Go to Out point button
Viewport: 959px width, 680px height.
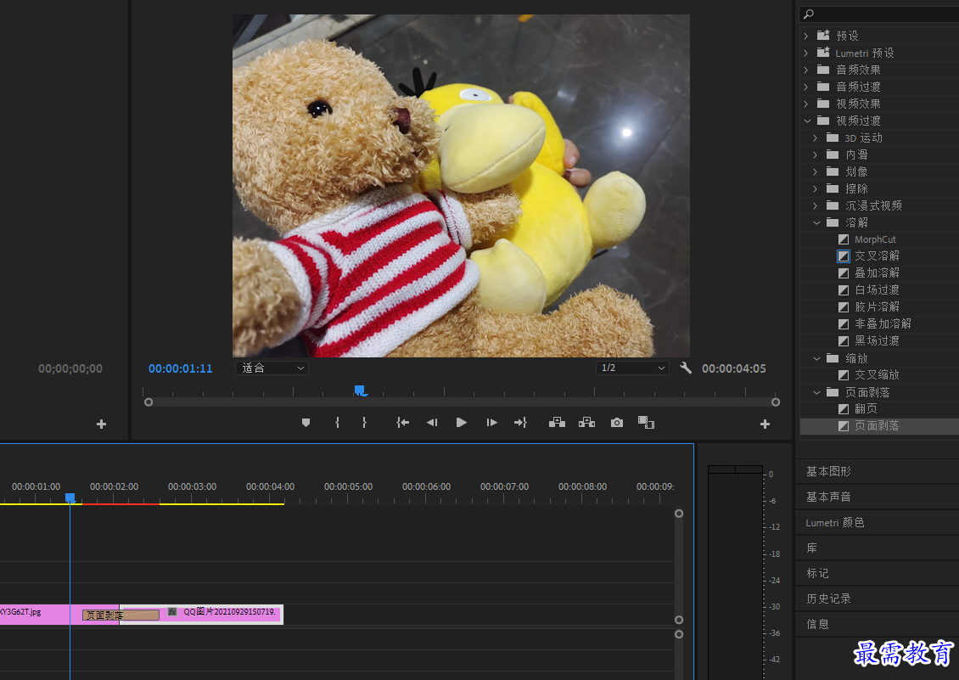(x=520, y=423)
